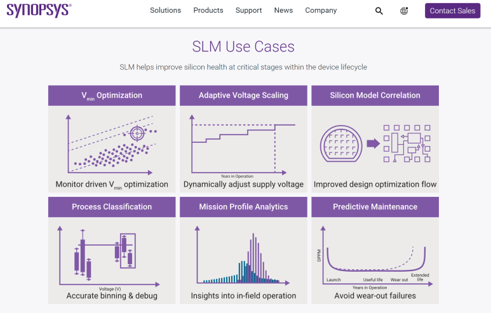491x313 pixels.
Task: Click the Vmin scatter plot graphic
Action: [x=112, y=144]
